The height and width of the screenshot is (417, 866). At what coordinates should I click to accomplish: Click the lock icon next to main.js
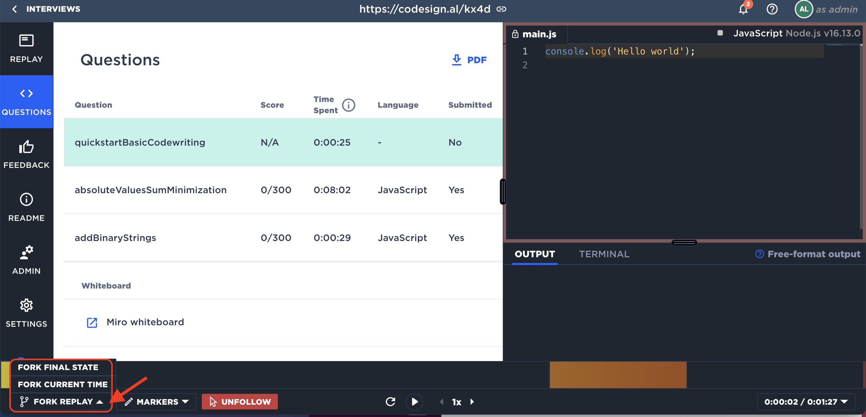click(x=515, y=34)
